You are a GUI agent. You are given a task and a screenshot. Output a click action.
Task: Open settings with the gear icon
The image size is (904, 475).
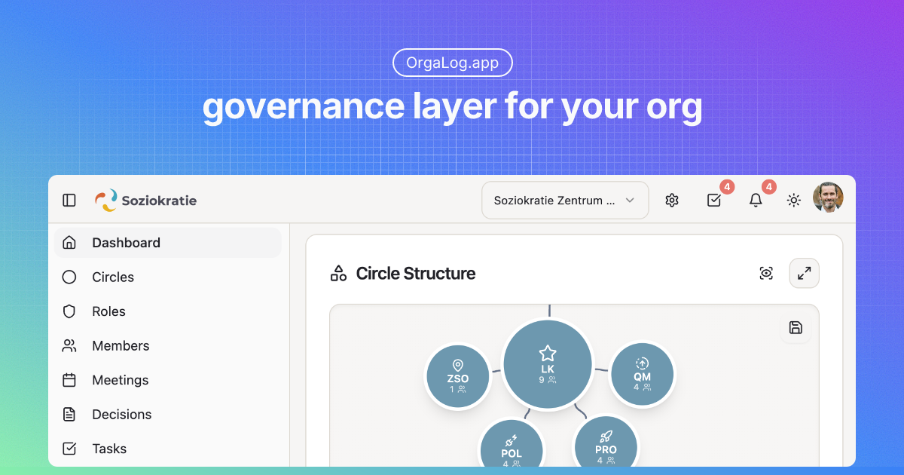671,200
